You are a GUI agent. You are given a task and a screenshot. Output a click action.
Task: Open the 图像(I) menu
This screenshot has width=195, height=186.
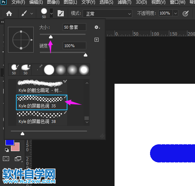(53, 2)
